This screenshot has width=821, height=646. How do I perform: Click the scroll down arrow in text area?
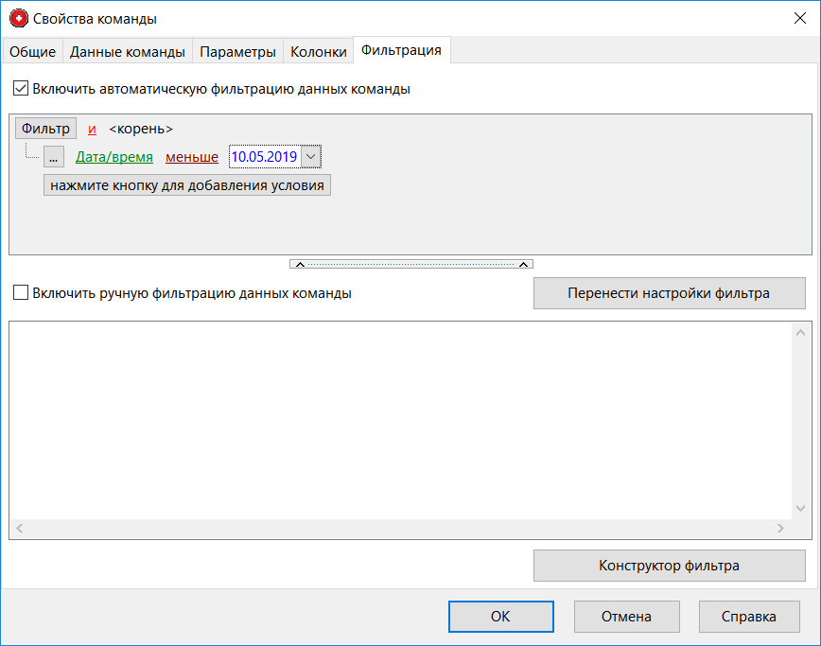[801, 508]
